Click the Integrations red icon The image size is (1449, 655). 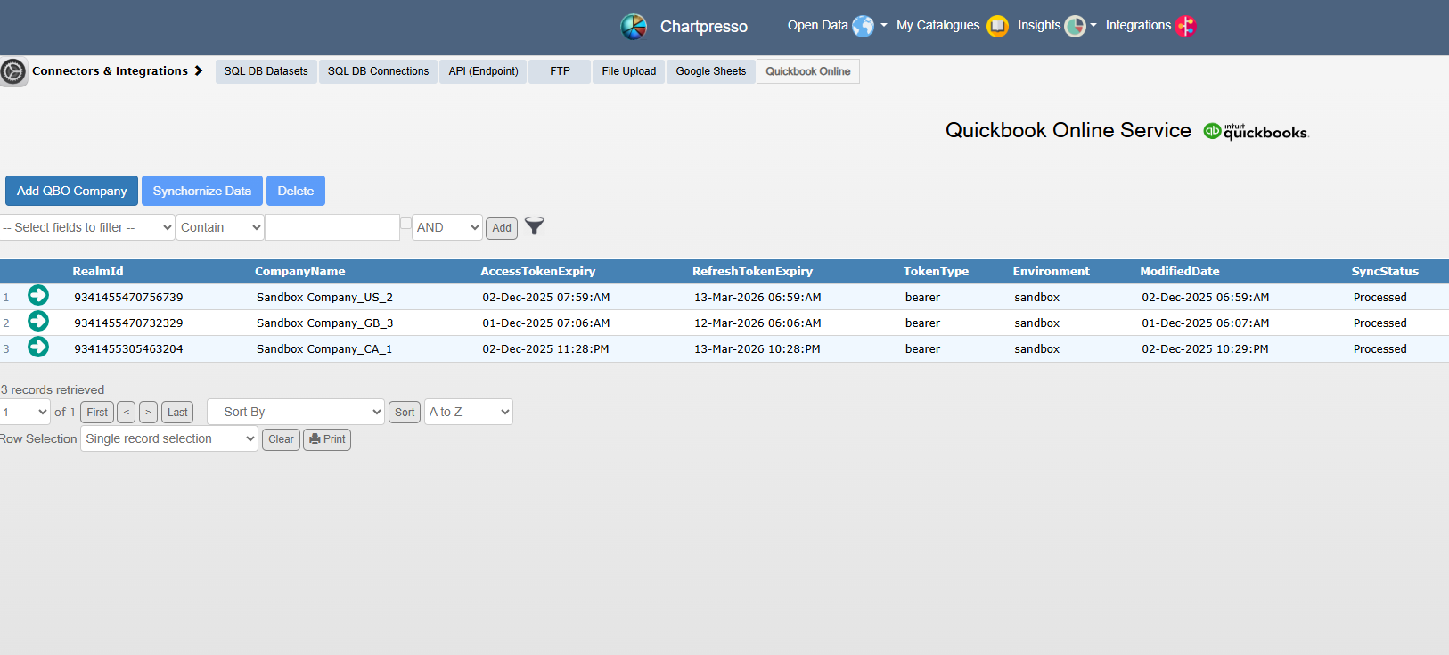tap(1185, 26)
